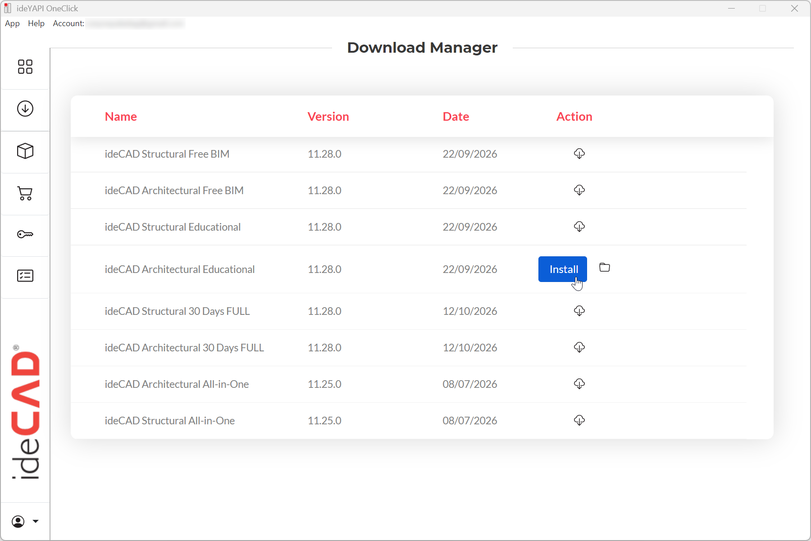Click date 12/10/2026 of Structural 30 Days FULL
Screen dimensions: 811x541
470,311
